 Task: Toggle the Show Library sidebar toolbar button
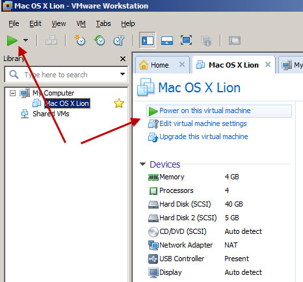[148, 40]
